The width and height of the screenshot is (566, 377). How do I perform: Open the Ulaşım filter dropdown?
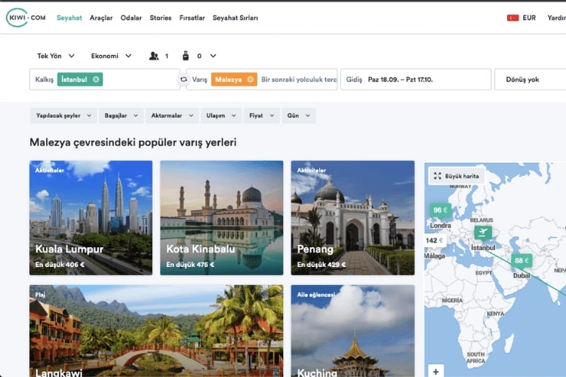point(221,115)
